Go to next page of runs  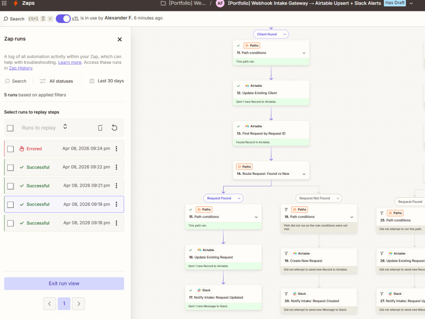pos(79,304)
